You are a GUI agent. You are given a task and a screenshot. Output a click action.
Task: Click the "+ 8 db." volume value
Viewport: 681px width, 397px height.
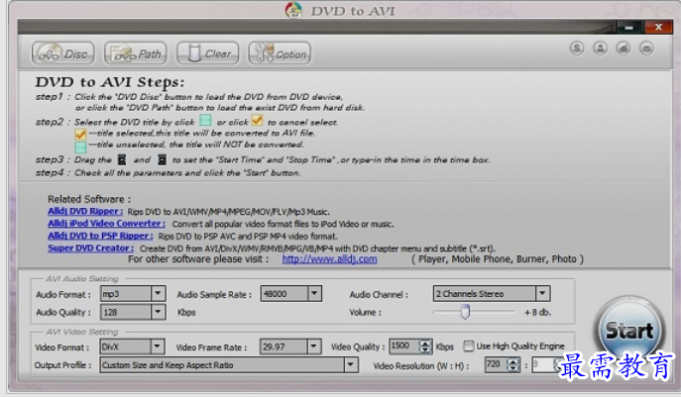[537, 313]
